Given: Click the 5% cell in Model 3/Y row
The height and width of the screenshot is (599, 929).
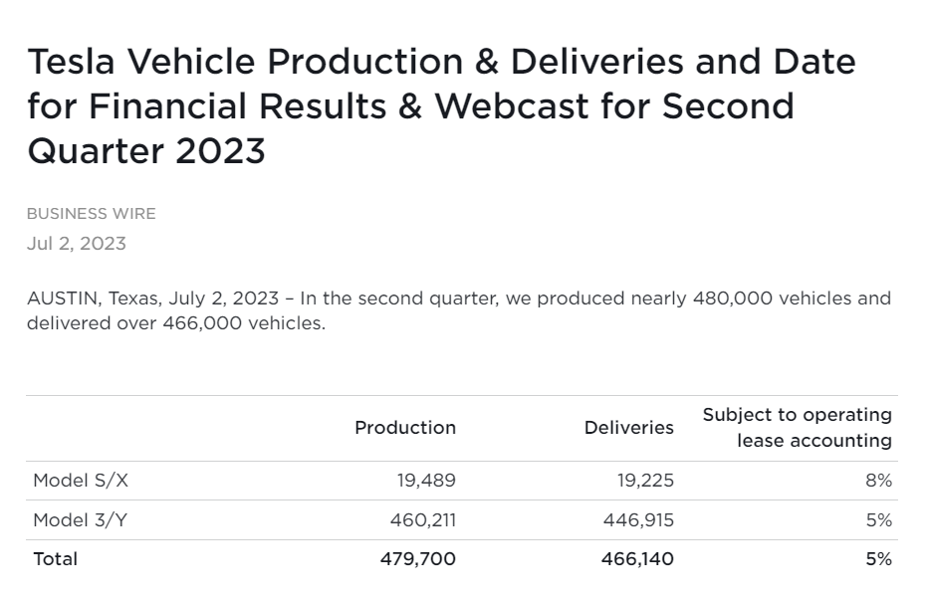Looking at the screenshot, I should click(x=878, y=520).
